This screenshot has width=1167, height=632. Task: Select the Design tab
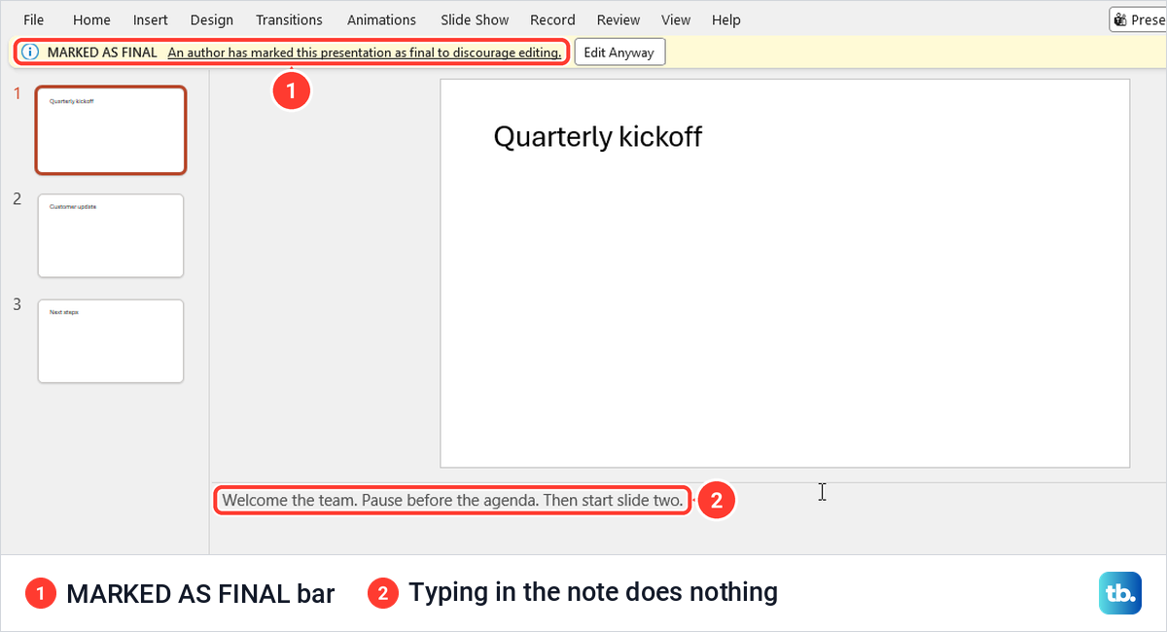point(212,19)
